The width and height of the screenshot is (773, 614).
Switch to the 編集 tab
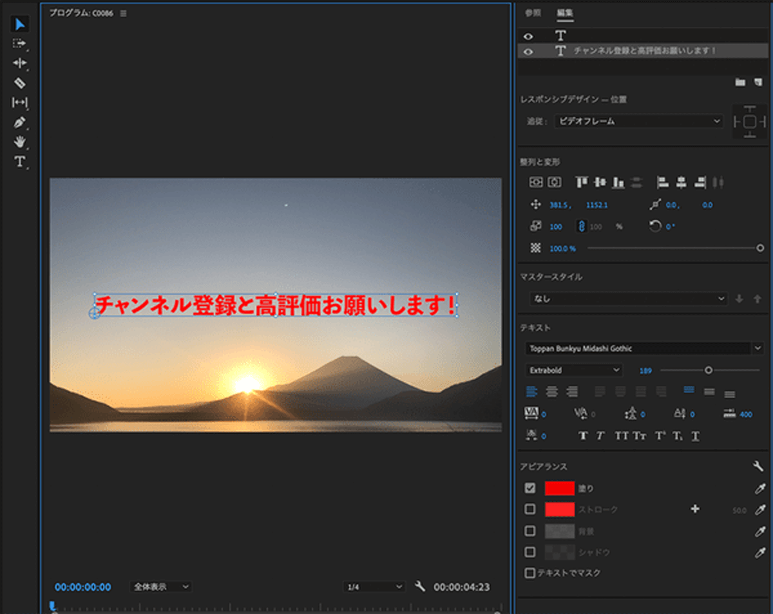tap(565, 13)
